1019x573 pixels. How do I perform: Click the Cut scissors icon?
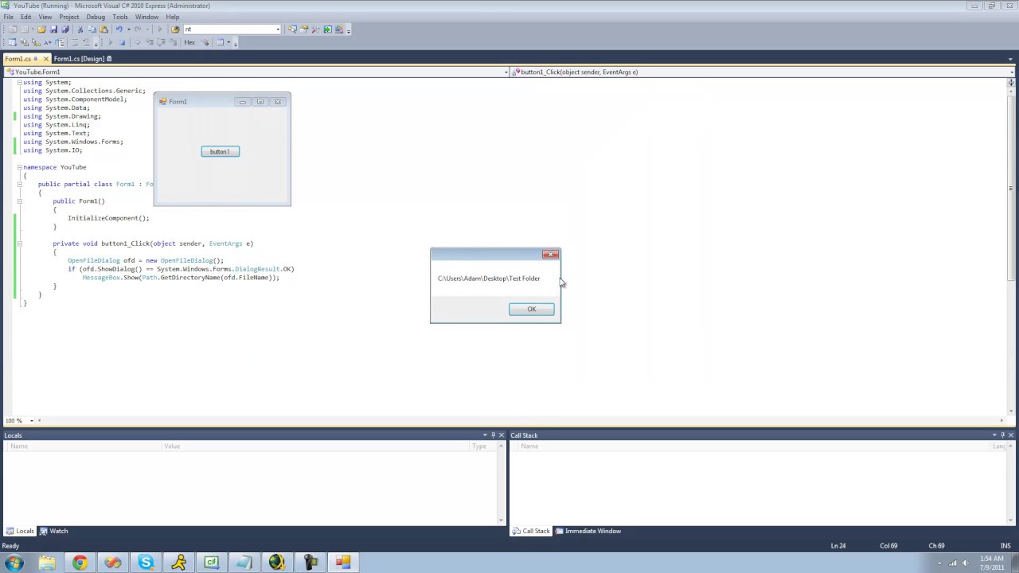[x=80, y=29]
